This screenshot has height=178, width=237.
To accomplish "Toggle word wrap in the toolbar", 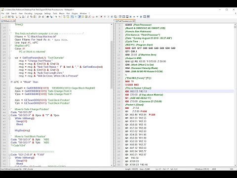I will (72, 17).
